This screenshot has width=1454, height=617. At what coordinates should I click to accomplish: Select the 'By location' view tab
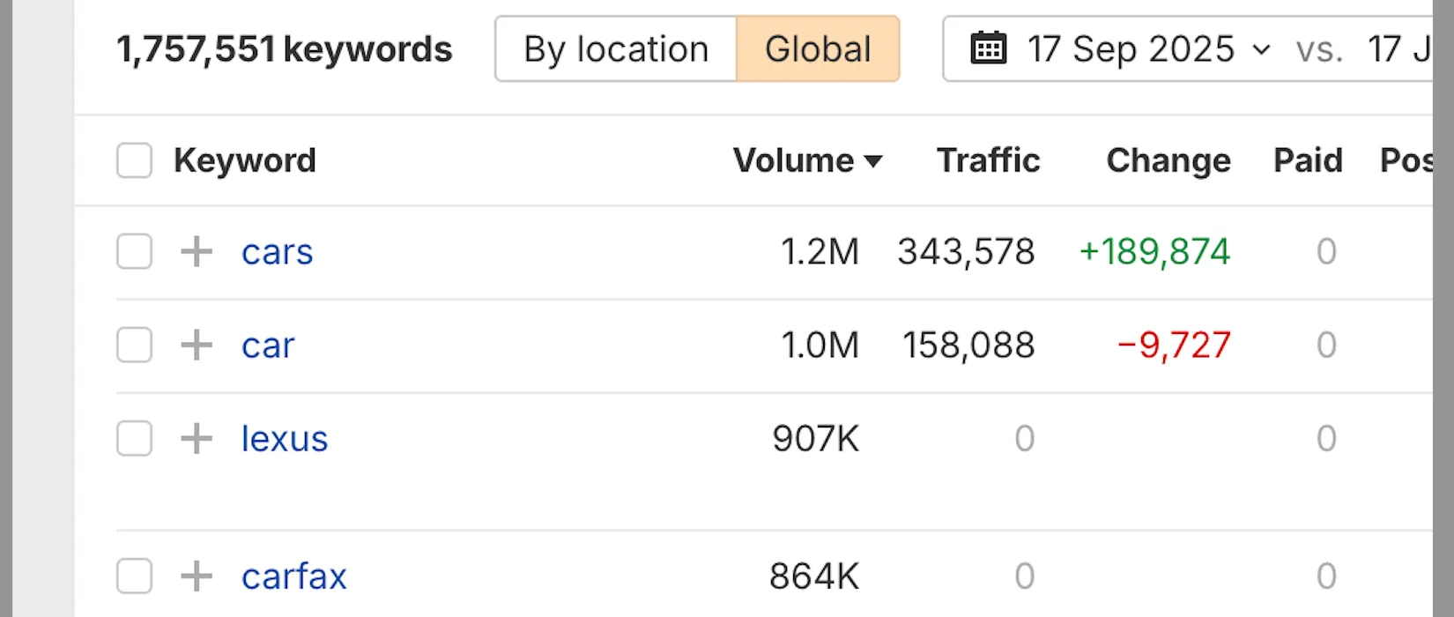pyautogui.click(x=616, y=49)
